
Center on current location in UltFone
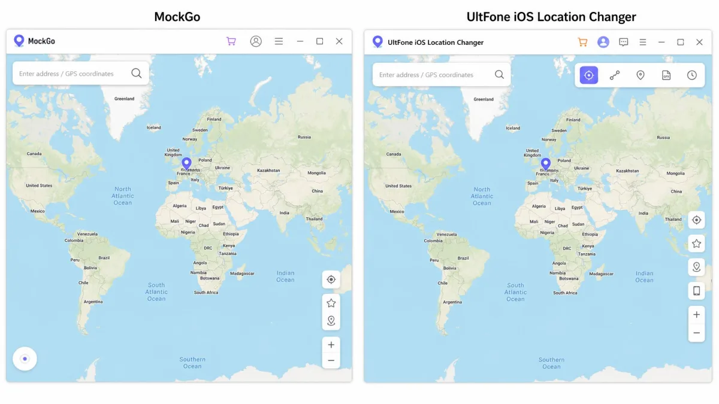tap(696, 220)
